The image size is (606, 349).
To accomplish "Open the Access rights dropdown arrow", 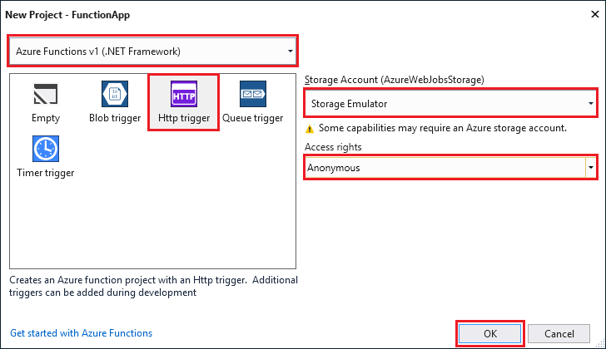I will [591, 167].
